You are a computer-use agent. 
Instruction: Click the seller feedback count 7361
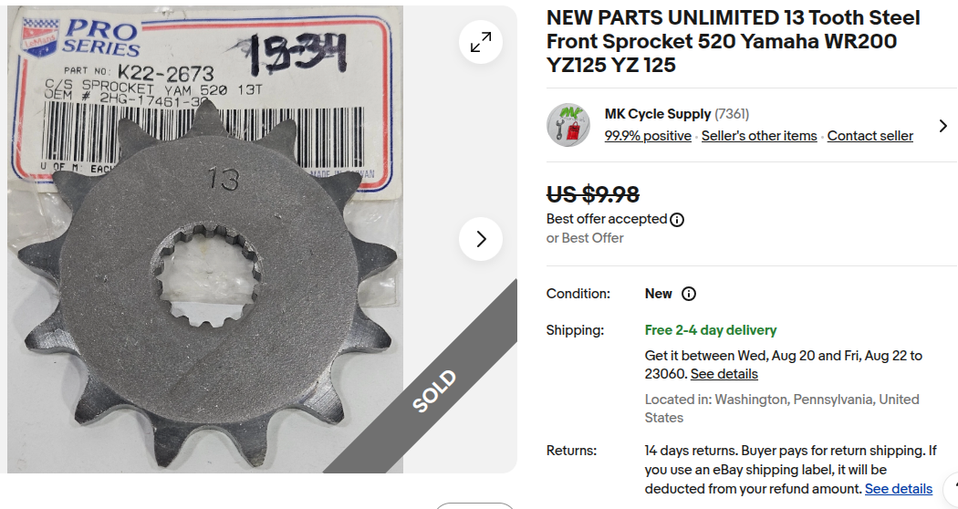point(732,114)
